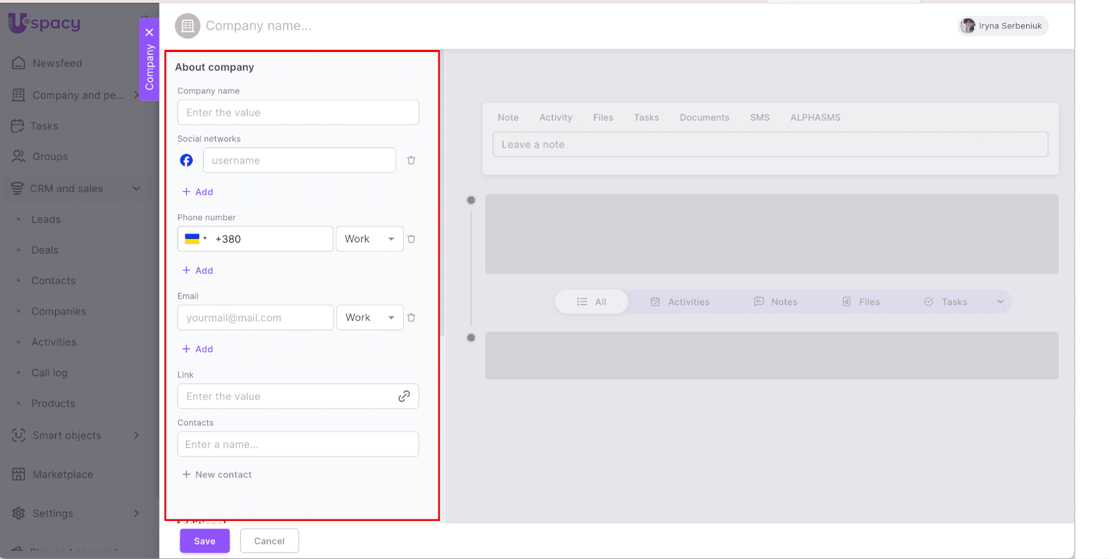Add another email address
Viewport: 1110px width, 559px height.
(x=198, y=349)
